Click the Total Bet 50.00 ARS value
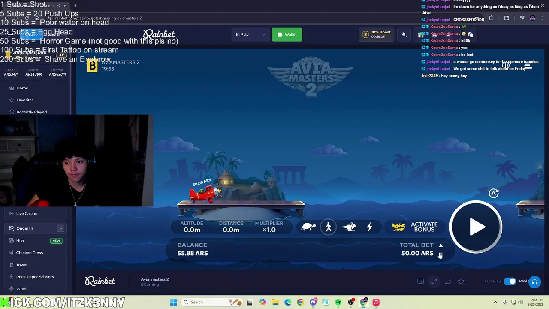The height and width of the screenshot is (309, 549). point(417,253)
